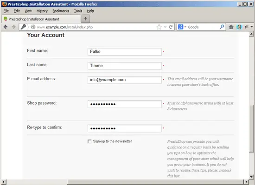Click the 'Shop password:' label
Image resolution: width=255 pixels, height=185 pixels.
[42, 103]
